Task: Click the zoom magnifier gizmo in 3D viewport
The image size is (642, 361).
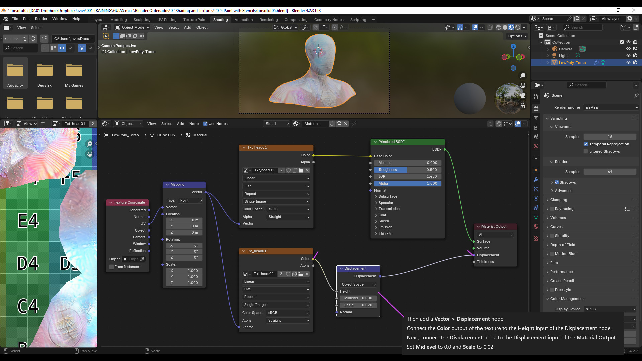Action: click(523, 76)
